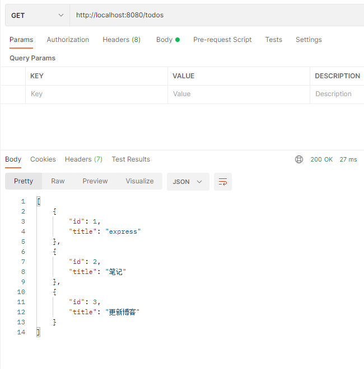Click the "express" title value
Screen dimensions: 364x369
point(123,231)
